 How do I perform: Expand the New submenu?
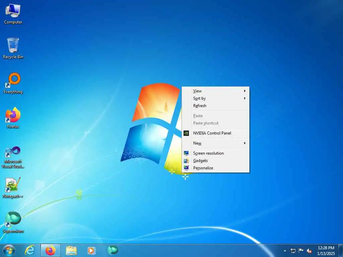tap(215, 143)
